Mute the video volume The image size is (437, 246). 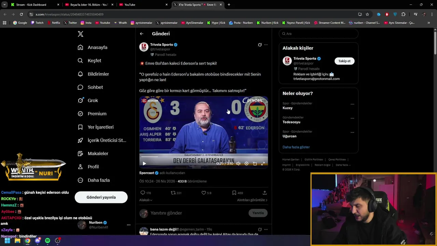238,164
